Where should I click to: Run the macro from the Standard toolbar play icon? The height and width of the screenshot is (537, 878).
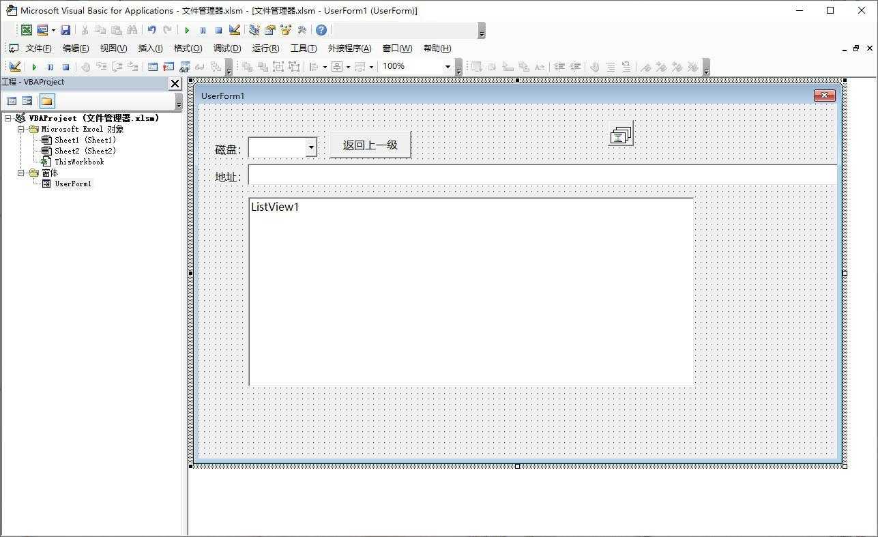tap(187, 30)
